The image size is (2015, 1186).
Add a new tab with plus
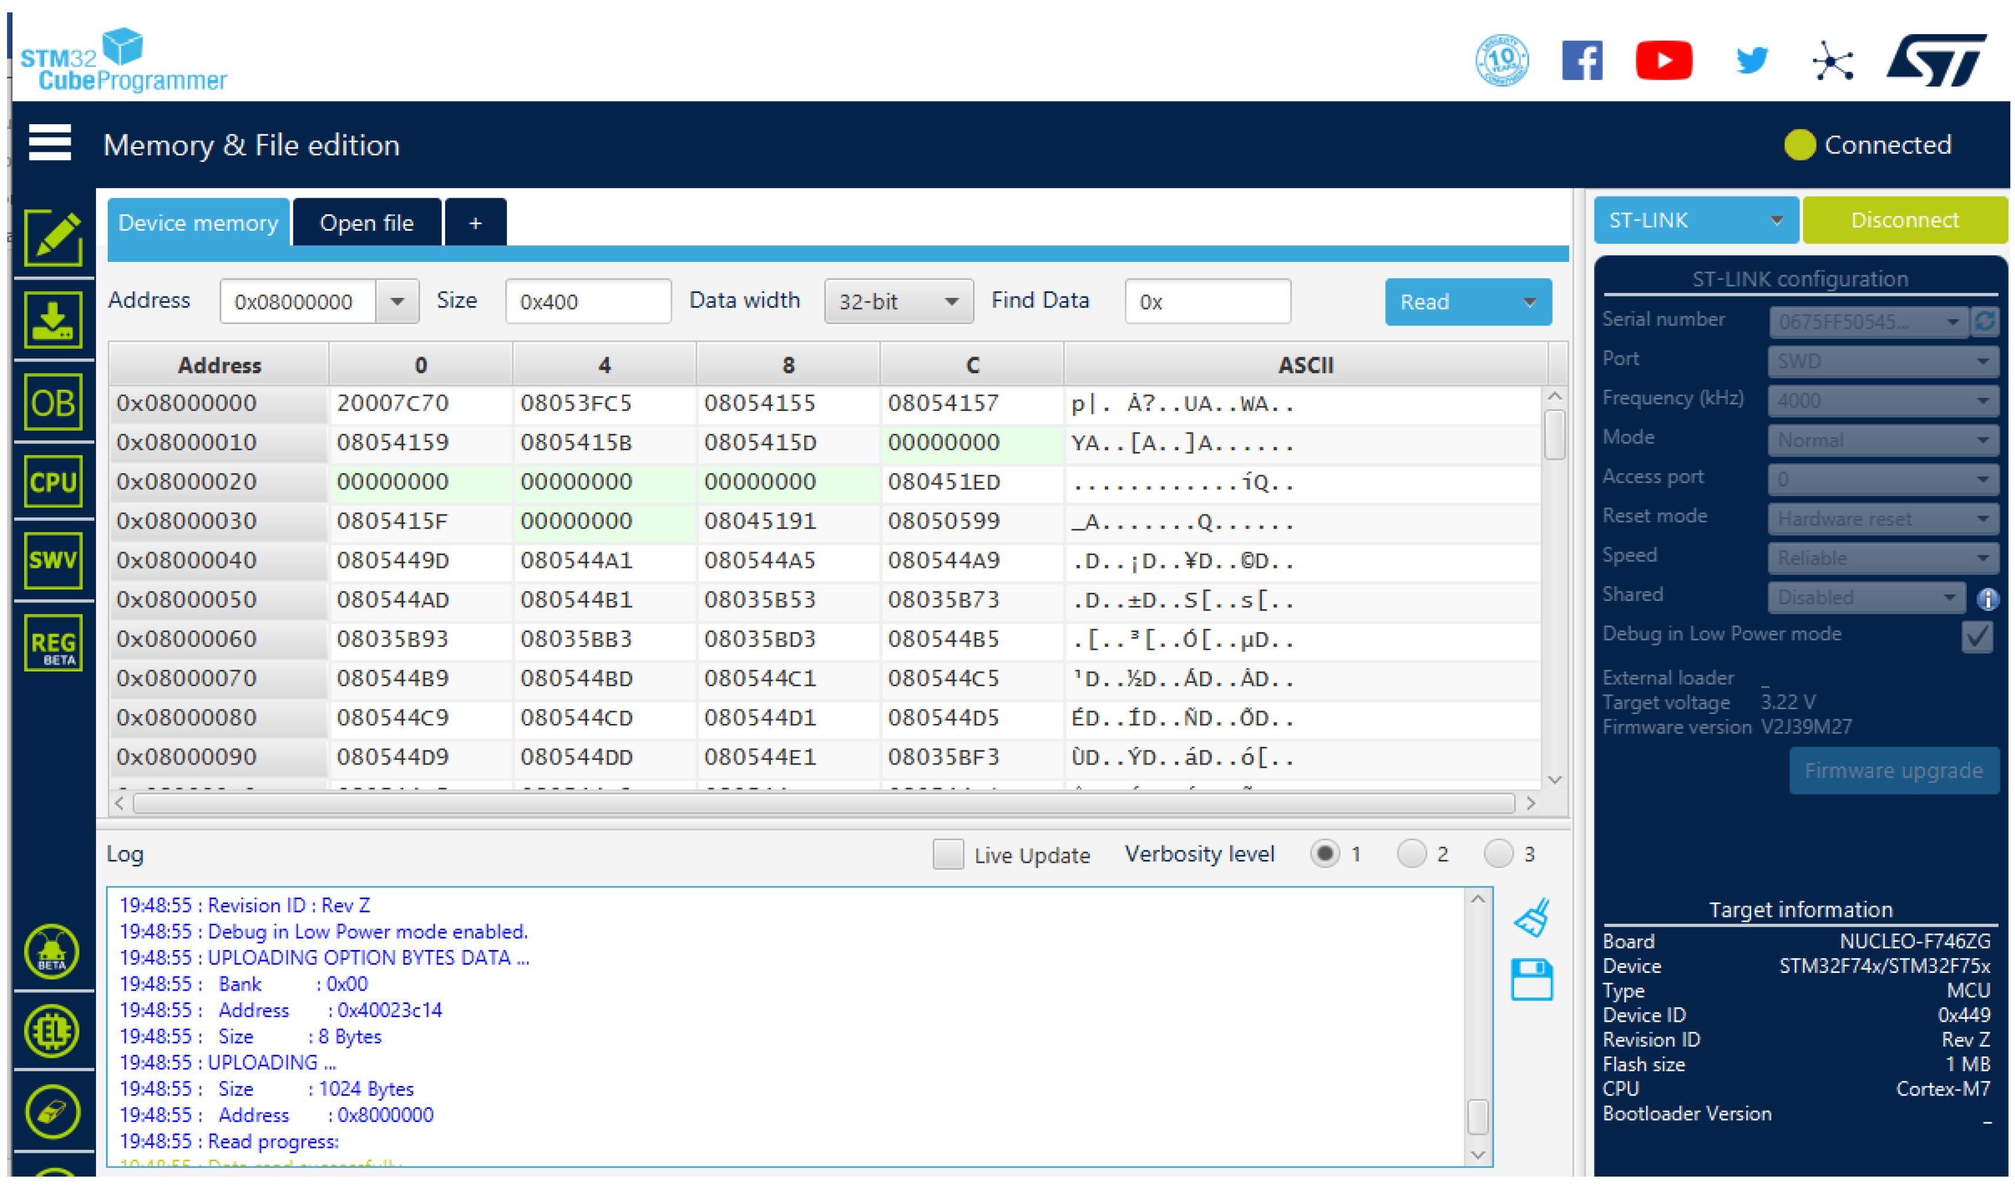pyautogui.click(x=476, y=223)
